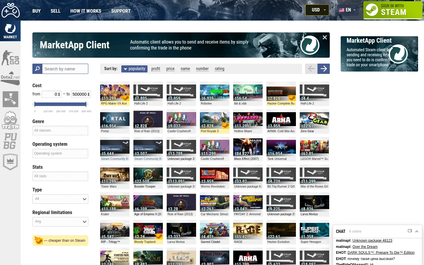This screenshot has height=265, width=424.
Task: Open the Mass Effect (2007) listing
Action: click(248, 149)
